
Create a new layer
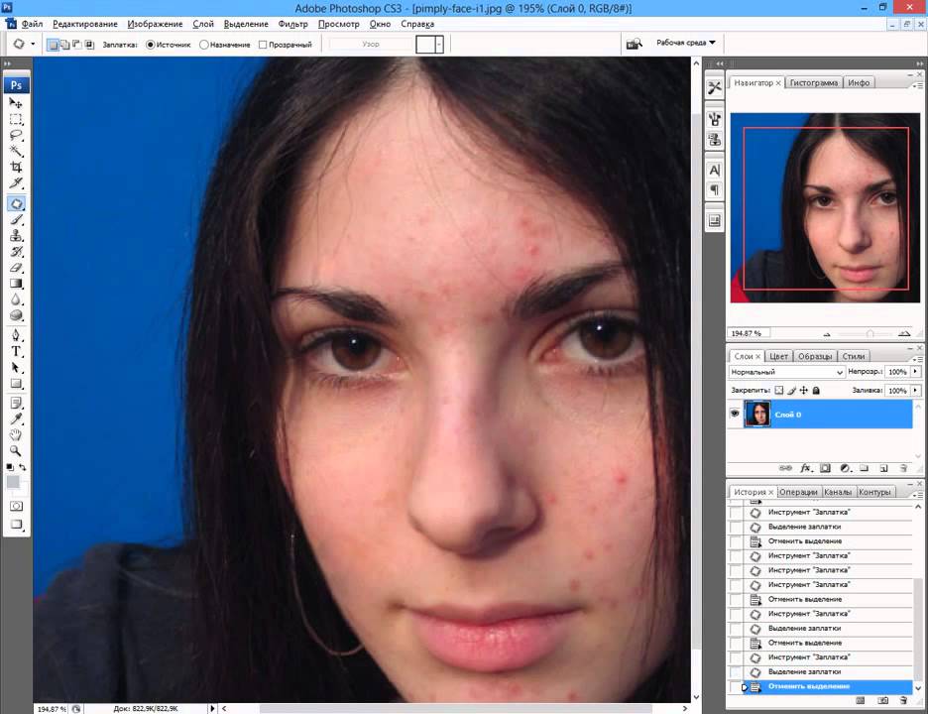tap(883, 468)
